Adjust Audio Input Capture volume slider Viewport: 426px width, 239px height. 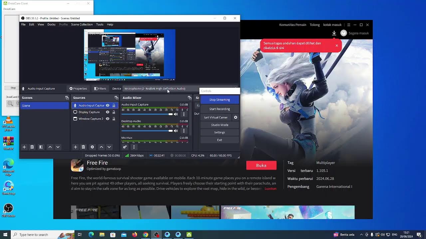[171, 114]
